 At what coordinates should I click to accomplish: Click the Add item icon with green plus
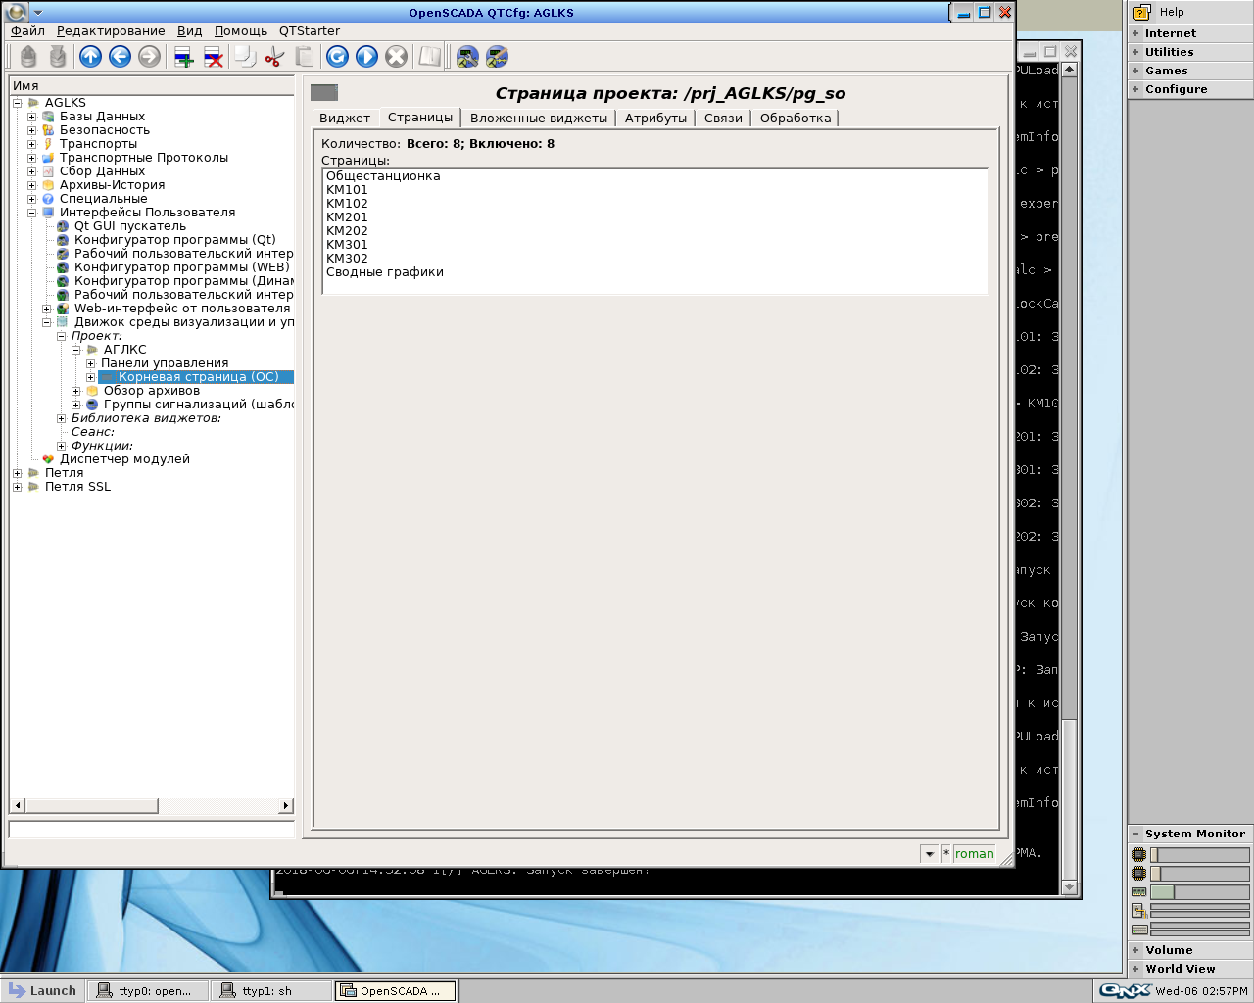183,57
